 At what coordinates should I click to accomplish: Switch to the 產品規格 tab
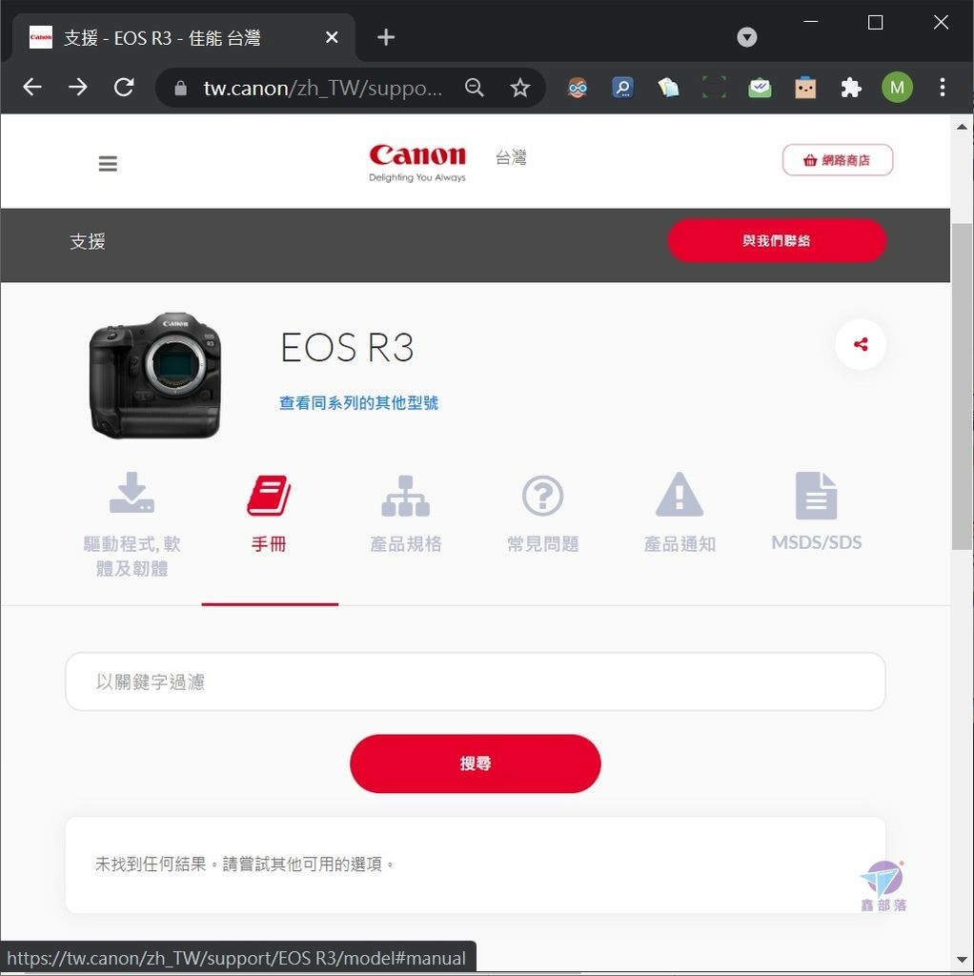(406, 514)
